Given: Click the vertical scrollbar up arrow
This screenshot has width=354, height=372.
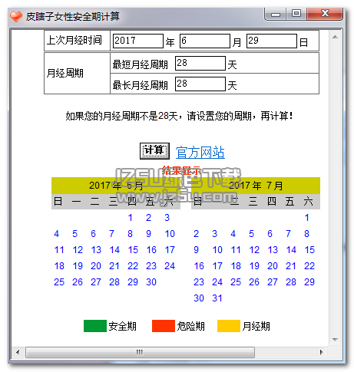Looking at the screenshot, I should (x=335, y=37).
